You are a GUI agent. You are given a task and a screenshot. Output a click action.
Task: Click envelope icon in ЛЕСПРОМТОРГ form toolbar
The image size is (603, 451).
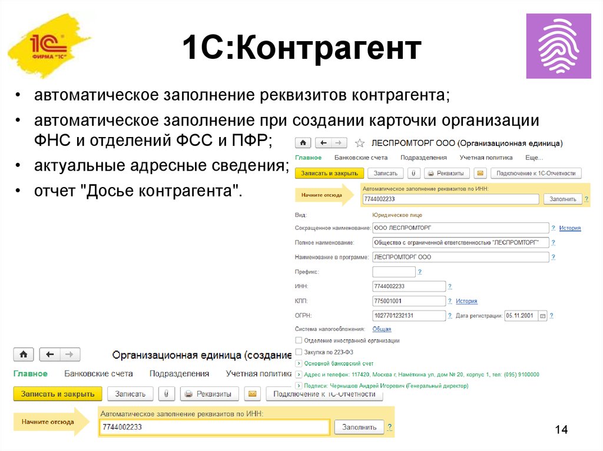pos(480,173)
